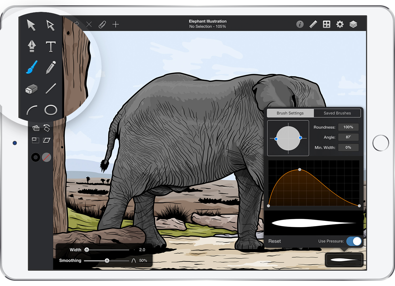
Task: Tap the plus add icon
Action: [x=116, y=25]
